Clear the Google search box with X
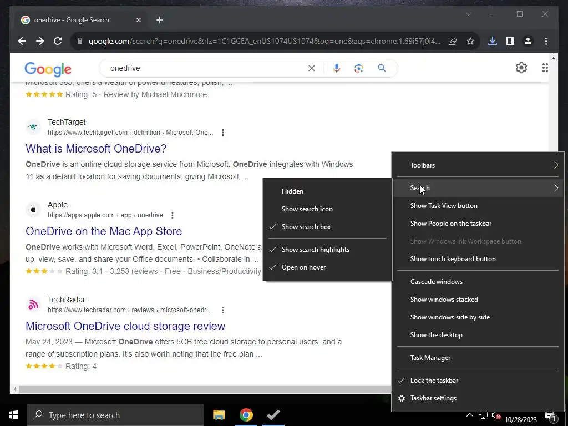568x426 pixels. pyautogui.click(x=312, y=68)
